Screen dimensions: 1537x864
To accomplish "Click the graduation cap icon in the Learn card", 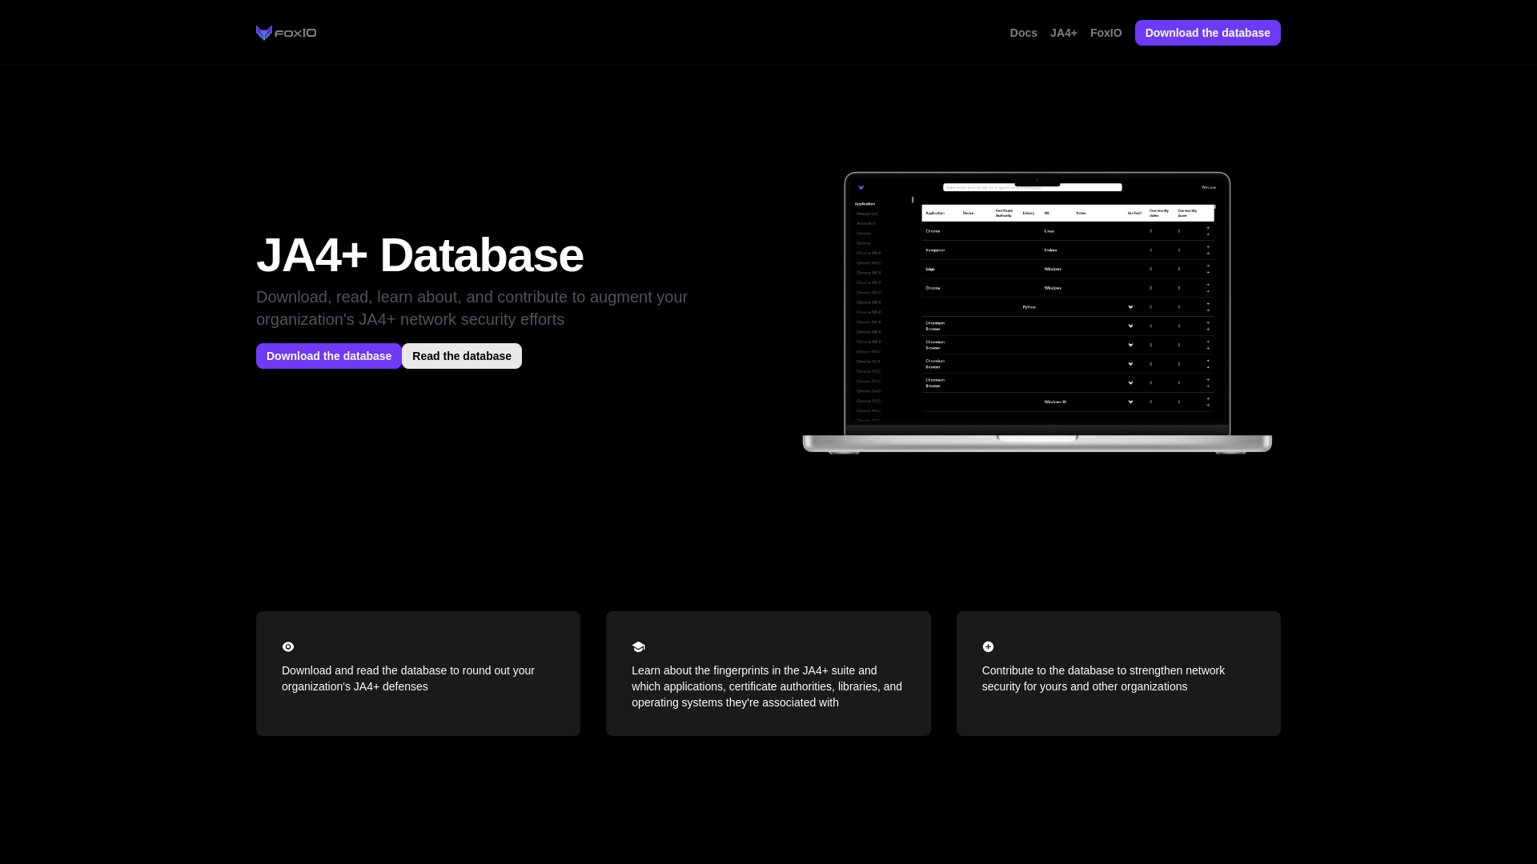I will 638,646.
